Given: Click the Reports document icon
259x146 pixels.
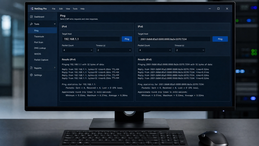Looking at the screenshot, I should click(31, 68).
